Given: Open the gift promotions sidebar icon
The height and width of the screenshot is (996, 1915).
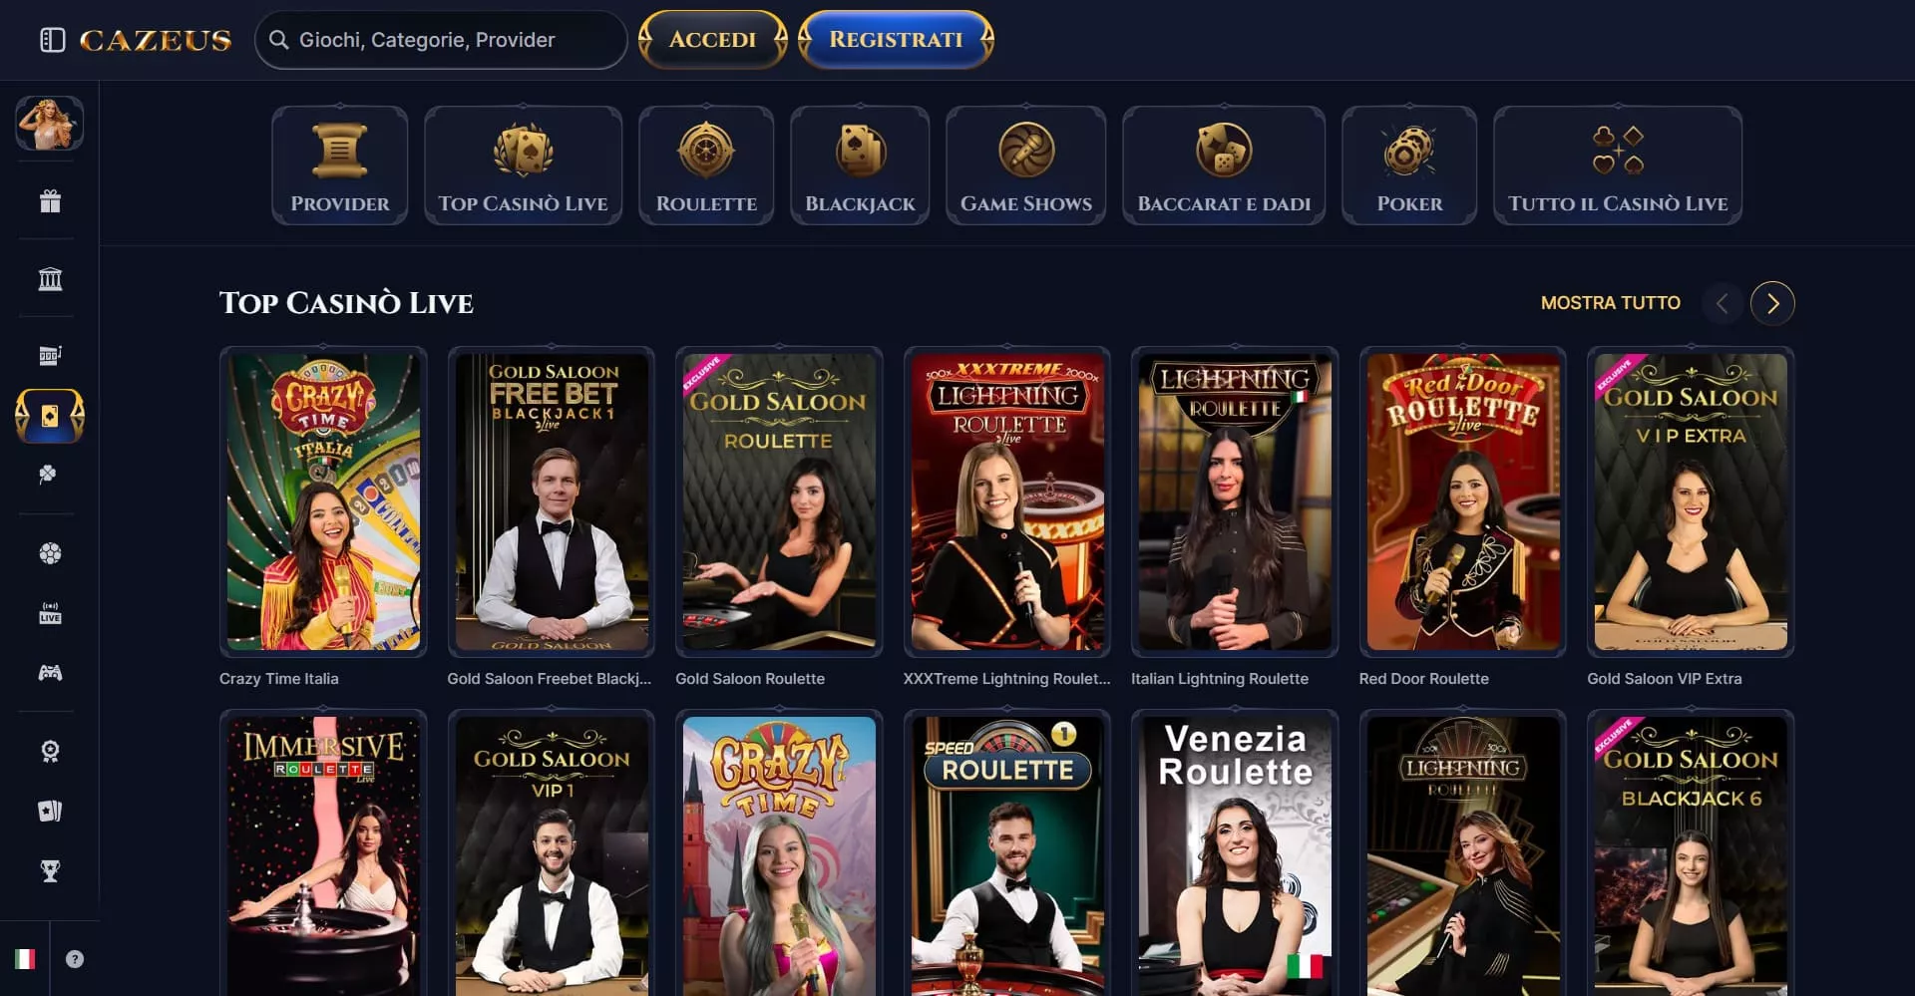Looking at the screenshot, I should pos(50,201).
